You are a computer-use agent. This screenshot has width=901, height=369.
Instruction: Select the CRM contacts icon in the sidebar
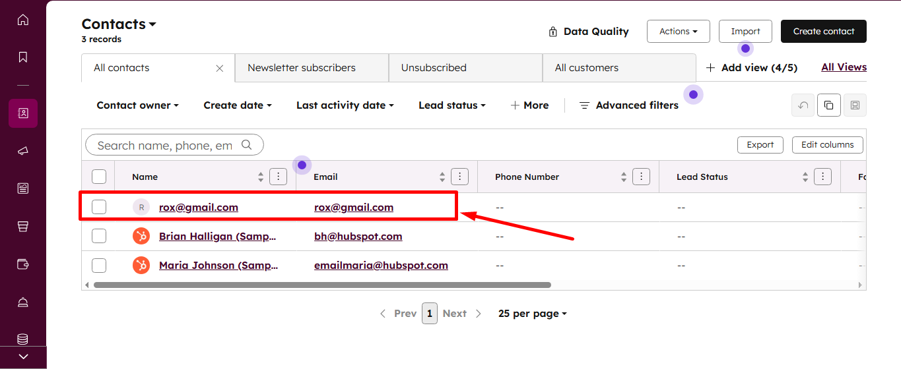(23, 113)
